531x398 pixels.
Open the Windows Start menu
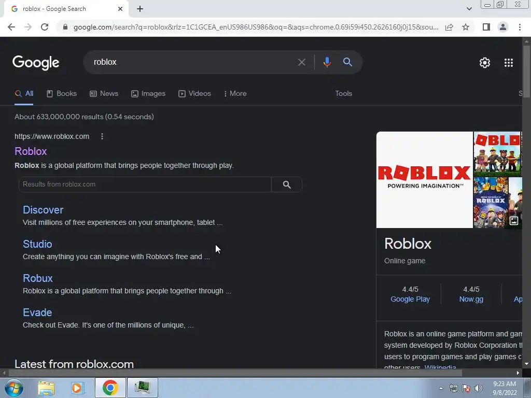13,388
